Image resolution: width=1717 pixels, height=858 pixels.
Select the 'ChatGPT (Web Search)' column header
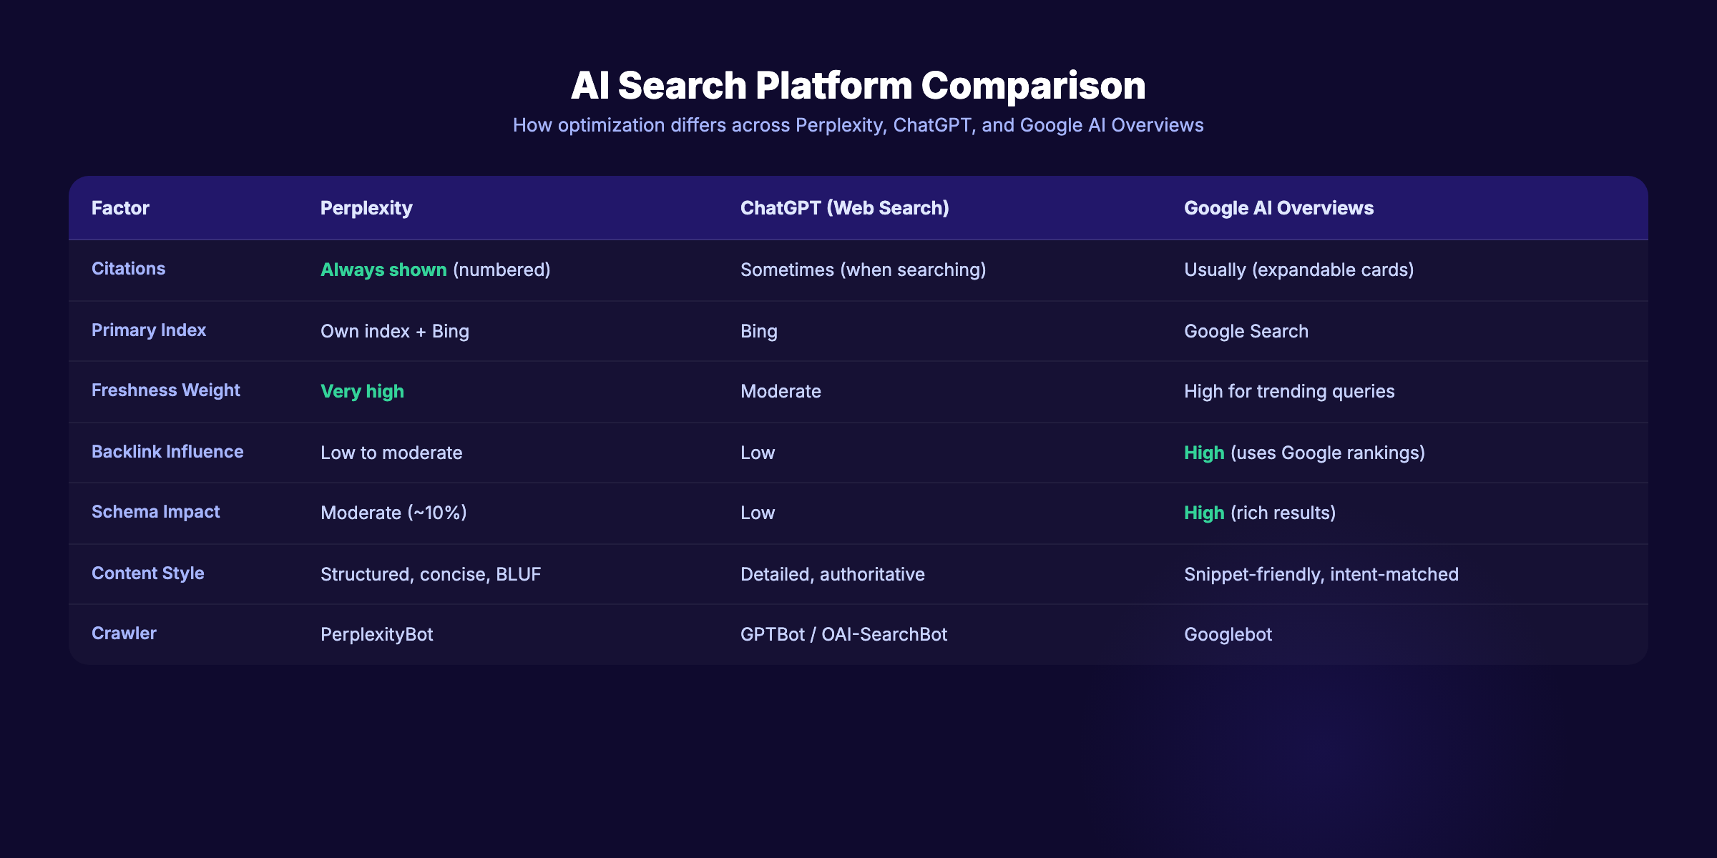coord(844,208)
